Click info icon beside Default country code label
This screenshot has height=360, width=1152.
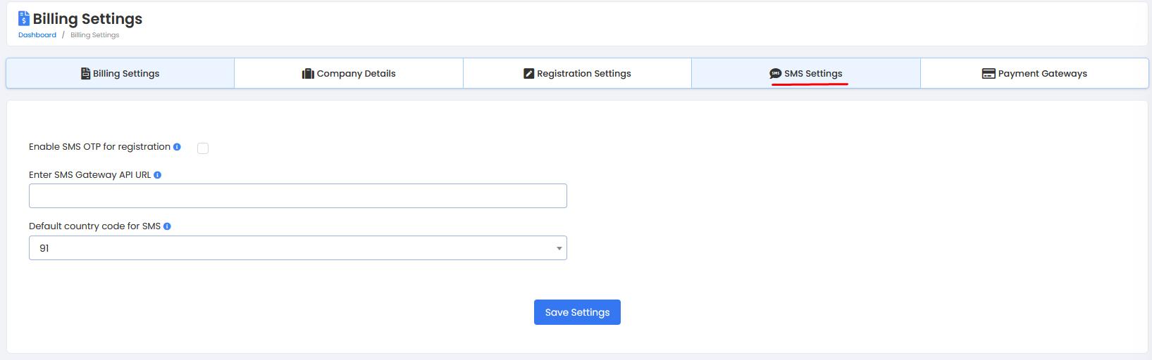167,226
